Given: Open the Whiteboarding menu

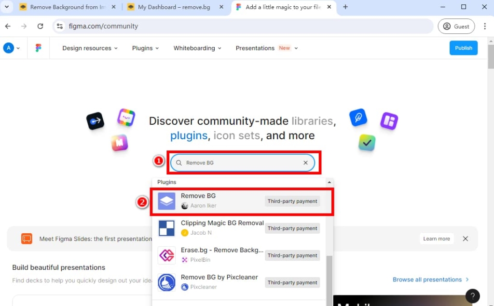Looking at the screenshot, I should (197, 48).
